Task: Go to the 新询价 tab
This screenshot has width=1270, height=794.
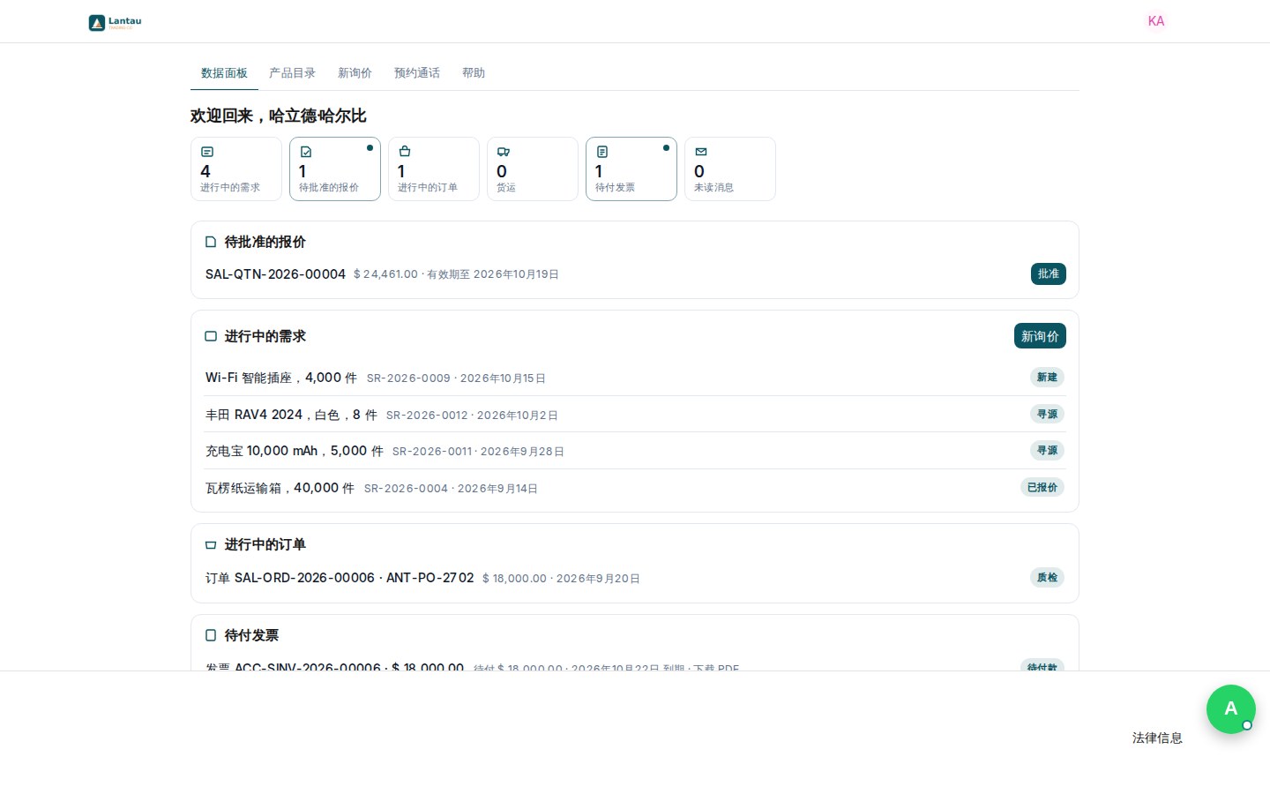Action: [x=355, y=73]
